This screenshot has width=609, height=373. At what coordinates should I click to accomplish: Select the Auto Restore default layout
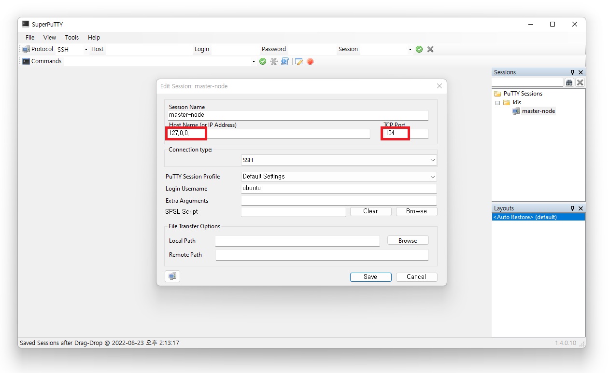(x=538, y=217)
